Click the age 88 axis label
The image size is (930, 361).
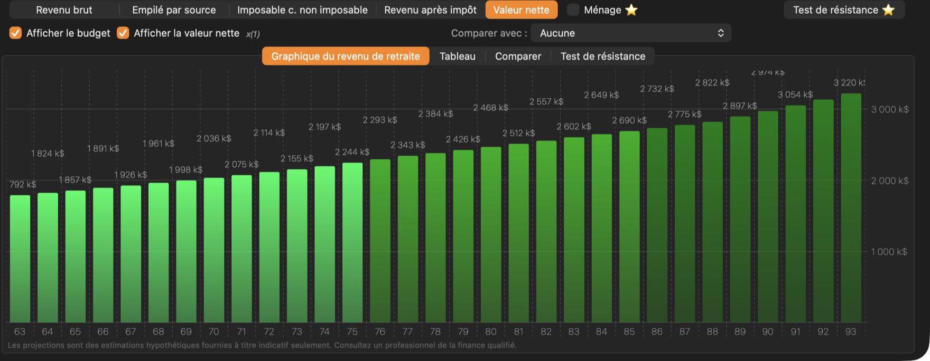click(712, 331)
